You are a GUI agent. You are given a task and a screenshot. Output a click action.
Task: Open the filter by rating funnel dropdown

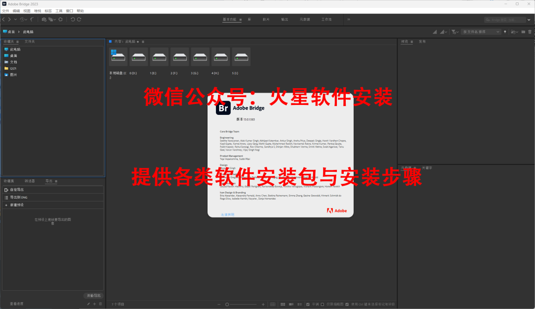455,32
